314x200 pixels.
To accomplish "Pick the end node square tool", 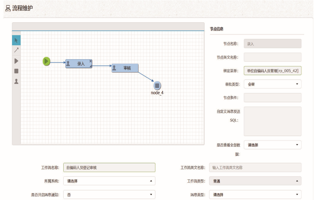I will 16,71.
